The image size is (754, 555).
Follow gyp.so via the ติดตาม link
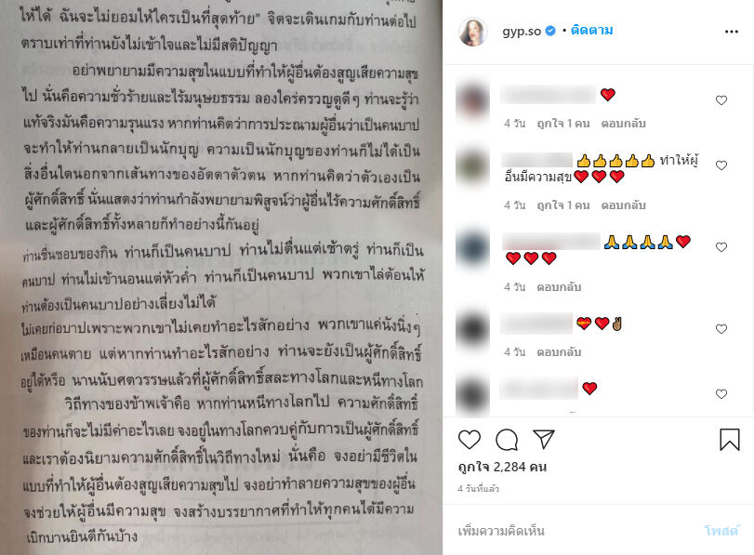click(591, 31)
